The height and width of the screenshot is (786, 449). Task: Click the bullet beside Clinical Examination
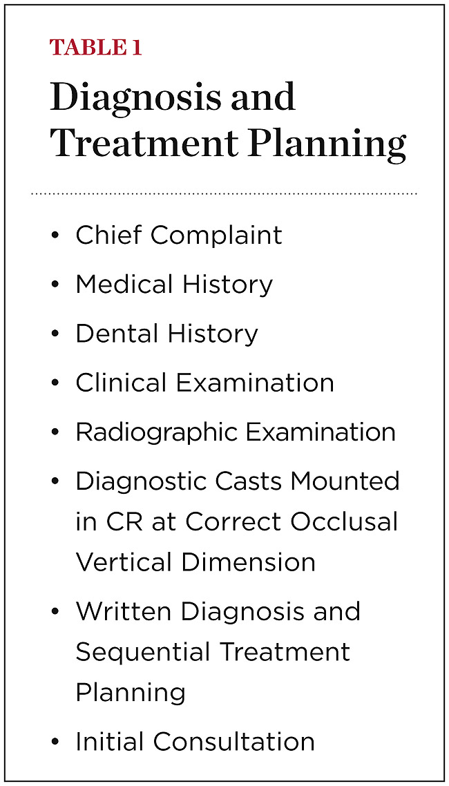pyautogui.click(x=55, y=383)
